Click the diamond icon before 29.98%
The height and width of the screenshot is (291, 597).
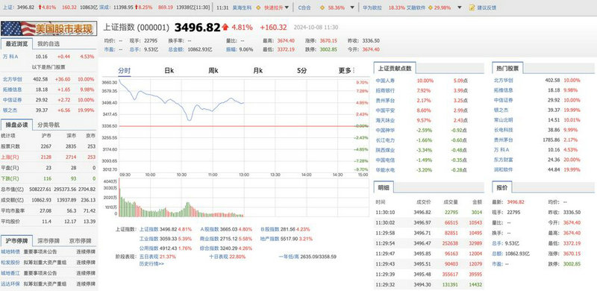[431, 7]
